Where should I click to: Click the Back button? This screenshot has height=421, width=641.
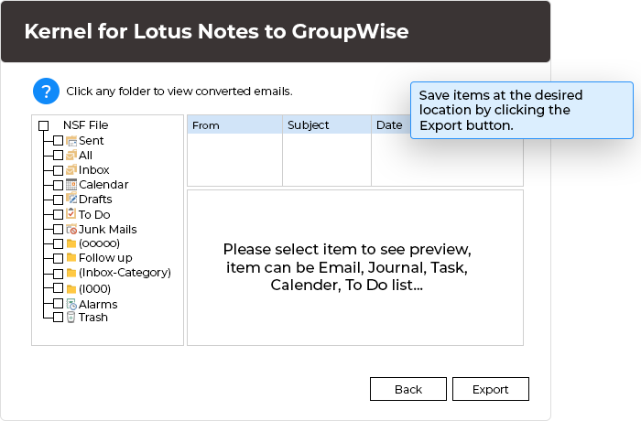pyautogui.click(x=408, y=389)
